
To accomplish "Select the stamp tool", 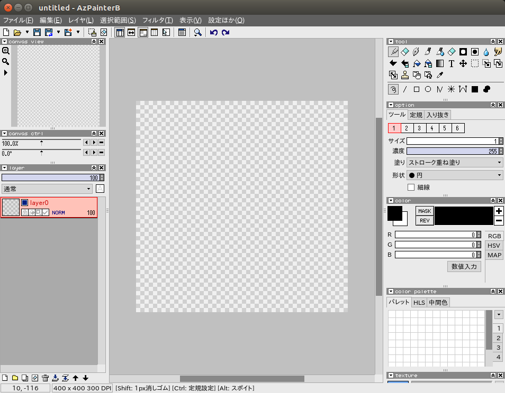I will pos(405,75).
